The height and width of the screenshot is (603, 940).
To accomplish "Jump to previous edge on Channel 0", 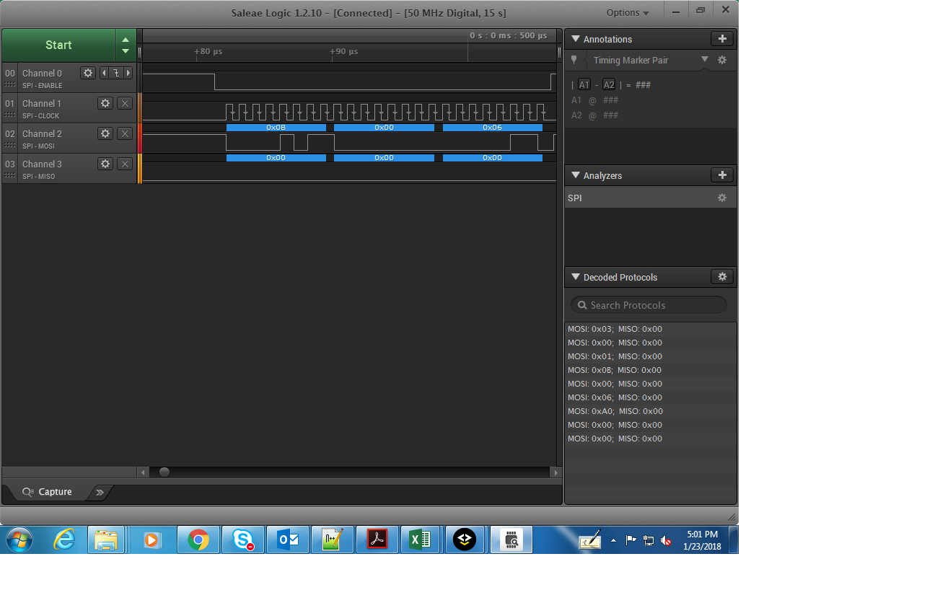I will click(103, 73).
